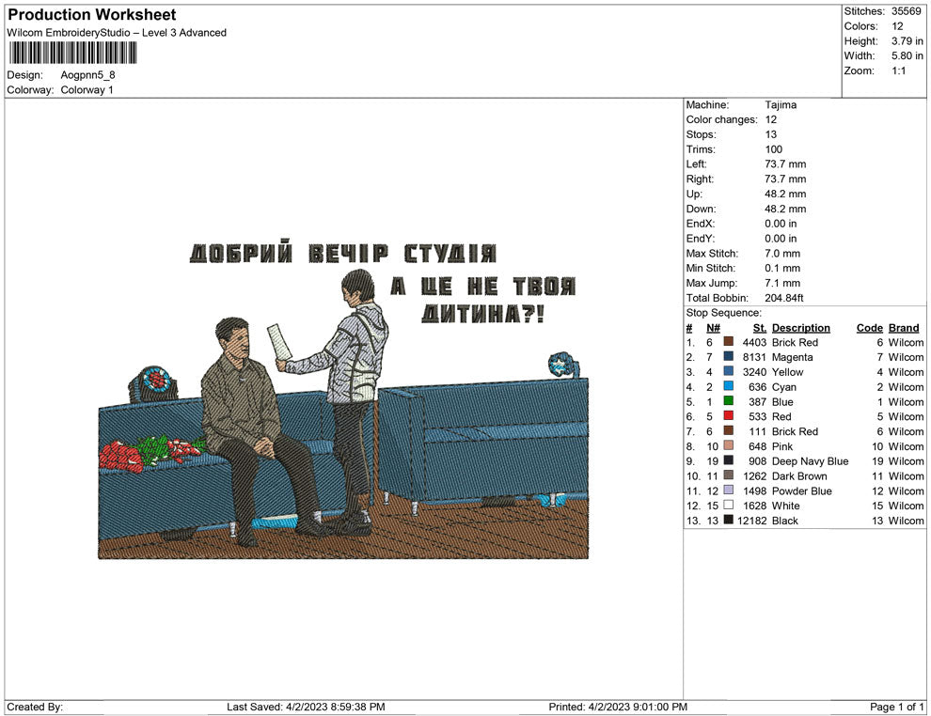Click the 'Deep Navy Blue' description

pos(810,461)
